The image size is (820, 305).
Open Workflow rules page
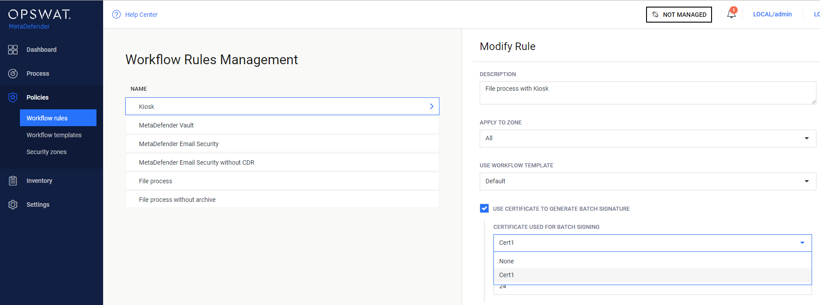point(58,118)
